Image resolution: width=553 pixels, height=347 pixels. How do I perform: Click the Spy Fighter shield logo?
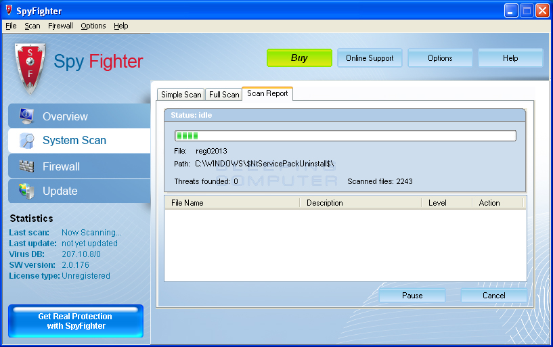pyautogui.click(x=29, y=68)
